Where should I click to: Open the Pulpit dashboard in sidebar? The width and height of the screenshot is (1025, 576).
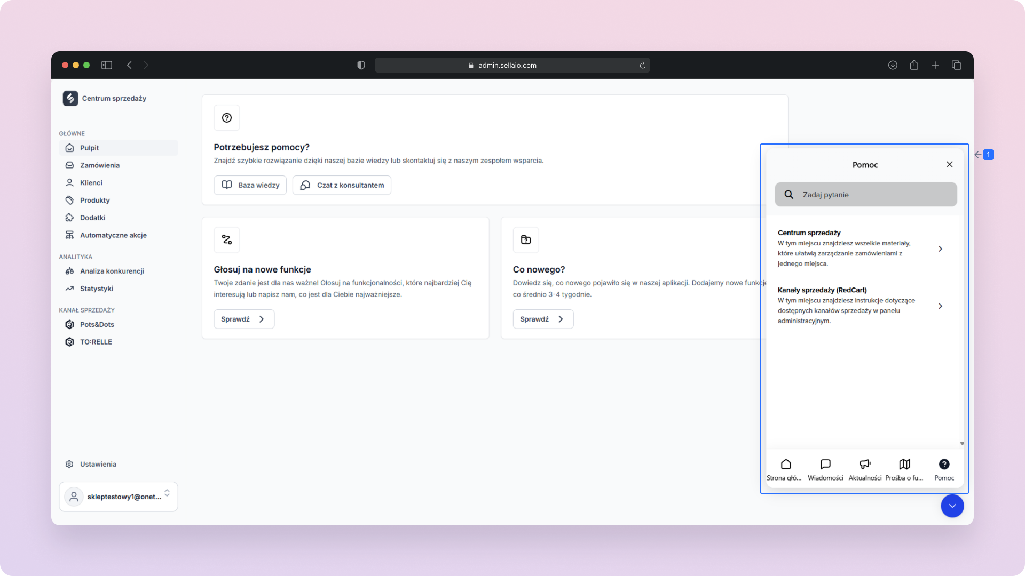tap(119, 148)
